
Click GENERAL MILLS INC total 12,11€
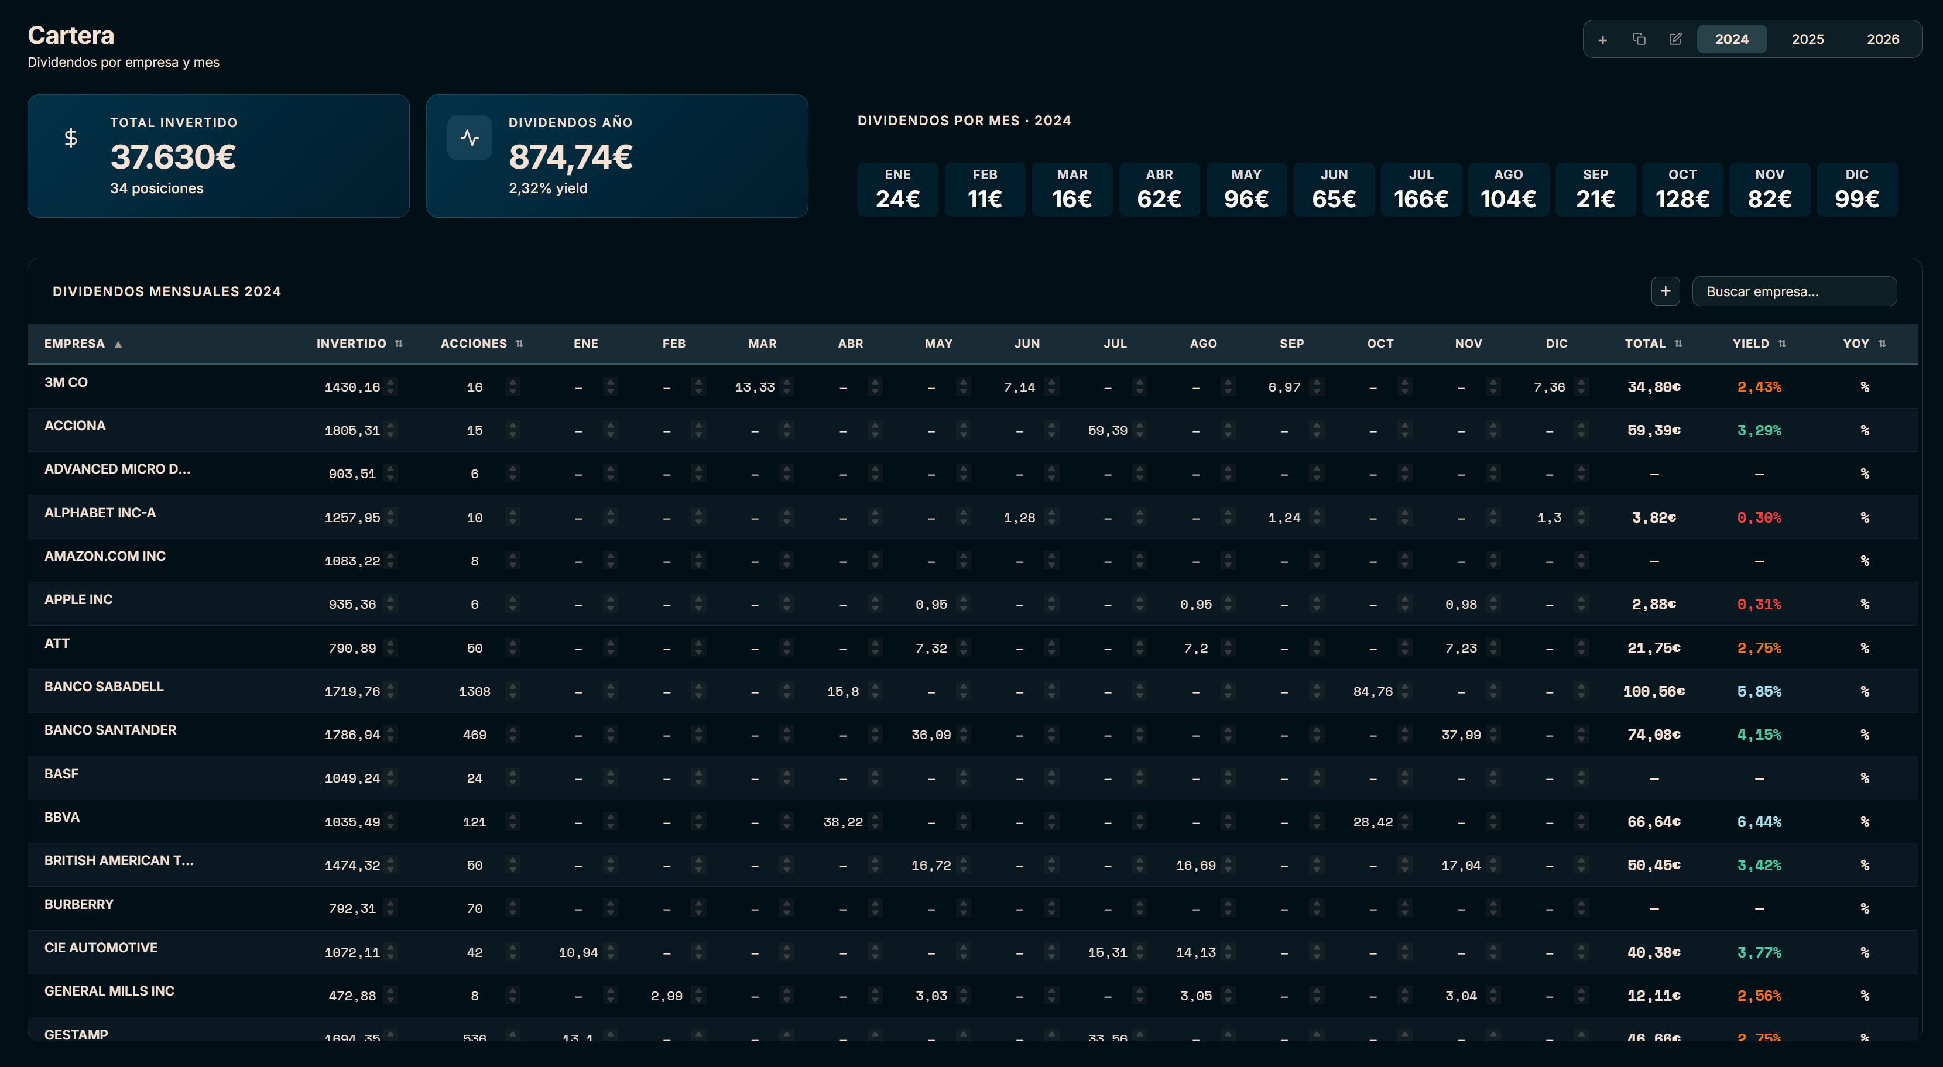pyautogui.click(x=1653, y=996)
